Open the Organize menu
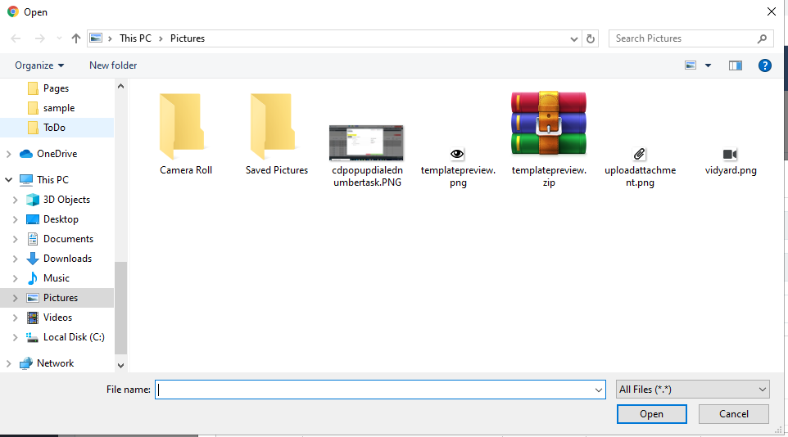The width and height of the screenshot is (788, 437). [x=39, y=65]
